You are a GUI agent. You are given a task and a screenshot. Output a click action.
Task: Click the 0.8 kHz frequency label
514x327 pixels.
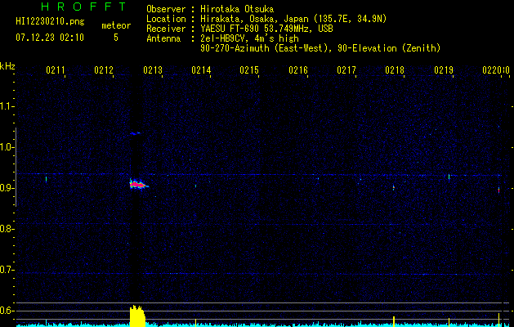click(x=7, y=229)
